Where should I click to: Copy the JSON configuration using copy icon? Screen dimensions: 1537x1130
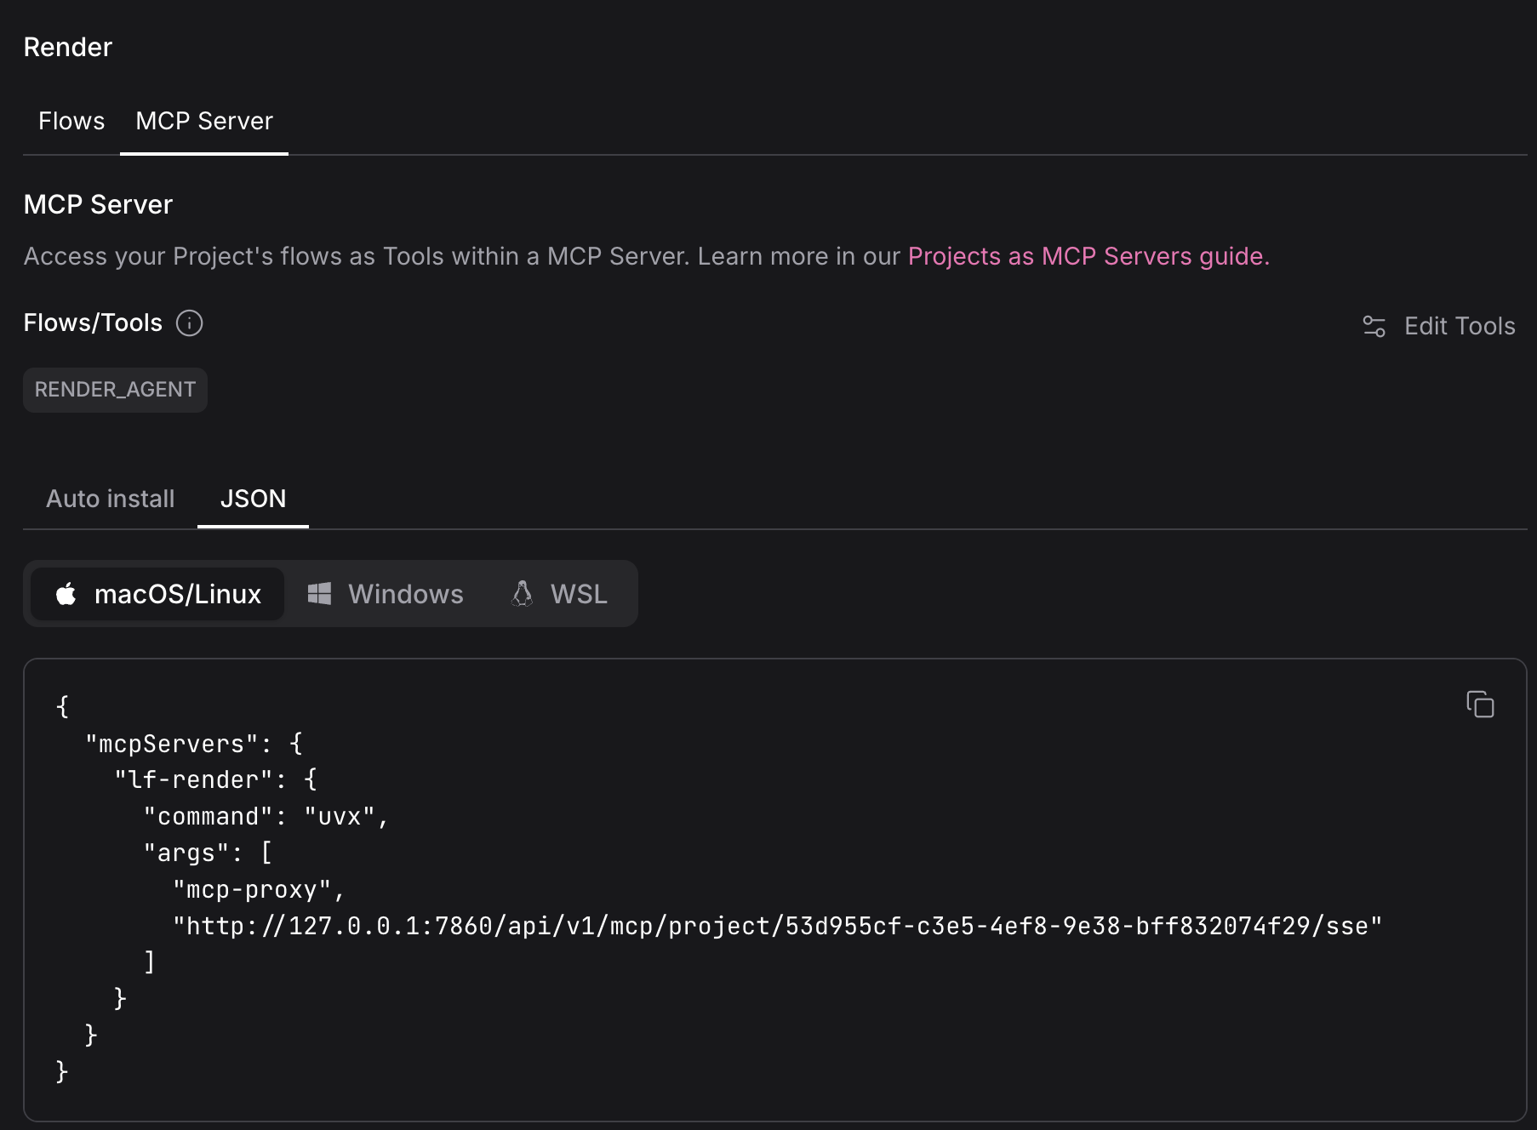[1479, 705]
